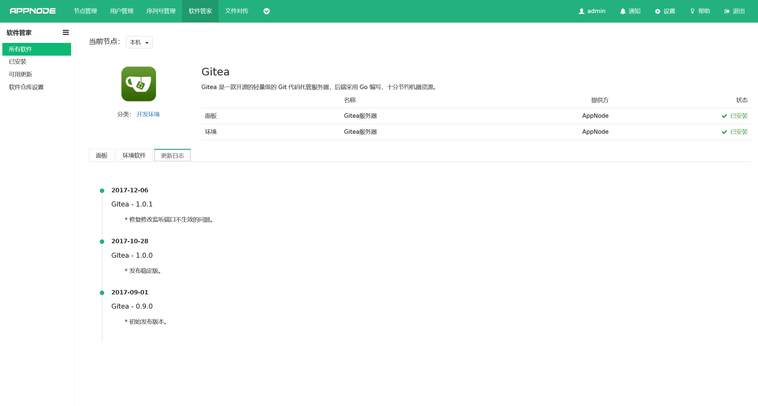This screenshot has height=406, width=758.
Task: Switch to the 面板 tab
Action: [102, 155]
